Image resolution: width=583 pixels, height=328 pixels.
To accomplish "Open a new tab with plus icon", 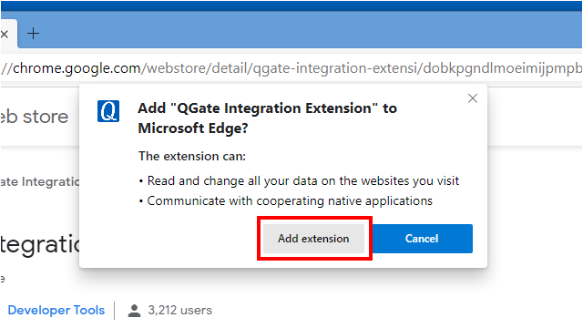I will click(33, 34).
